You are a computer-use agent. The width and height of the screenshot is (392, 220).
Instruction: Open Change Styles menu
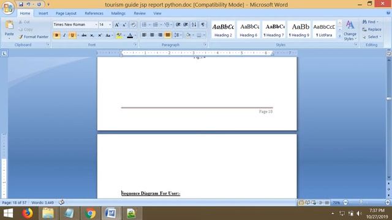click(x=350, y=31)
